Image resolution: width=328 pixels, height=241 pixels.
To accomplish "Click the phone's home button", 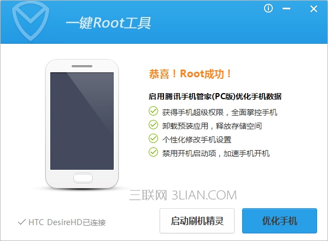I will pos(83,178).
